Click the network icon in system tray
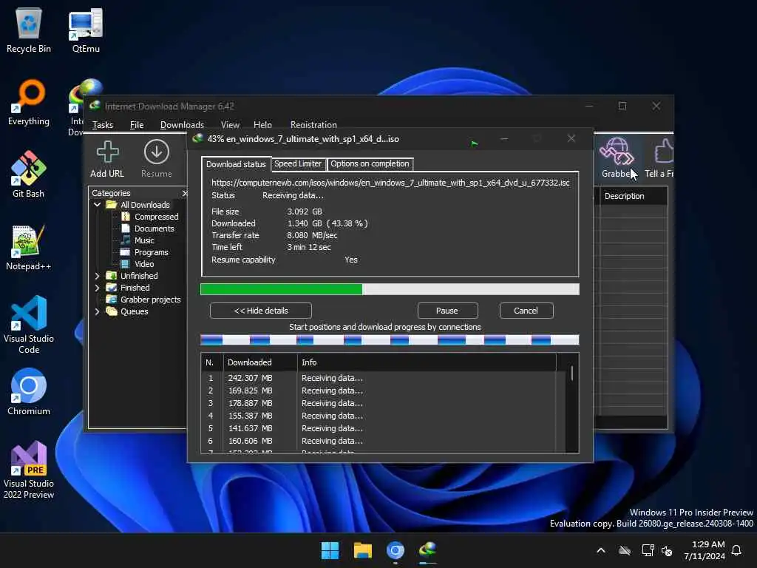The image size is (757, 568). pos(648,550)
